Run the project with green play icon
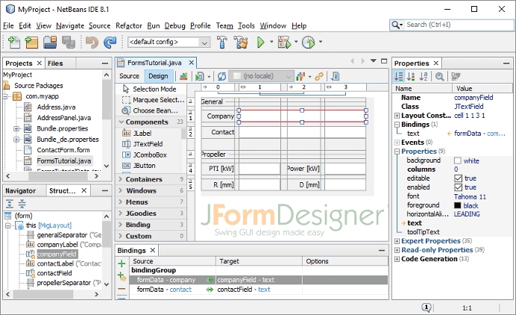Screen dimensions: 516x315 point(261,43)
